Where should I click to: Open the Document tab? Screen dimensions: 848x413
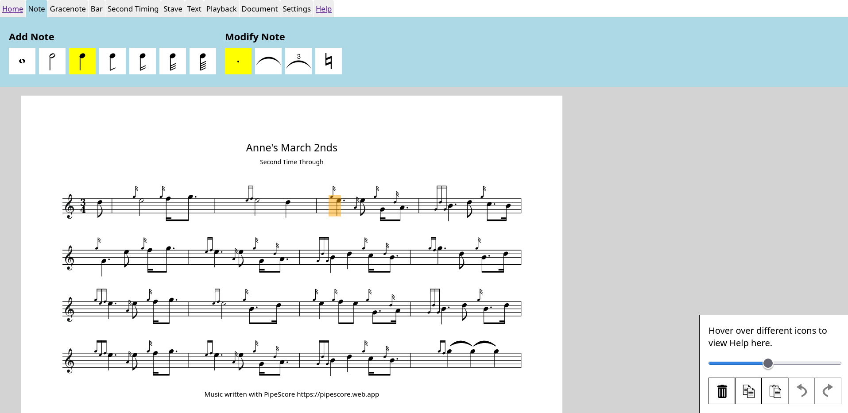click(259, 9)
